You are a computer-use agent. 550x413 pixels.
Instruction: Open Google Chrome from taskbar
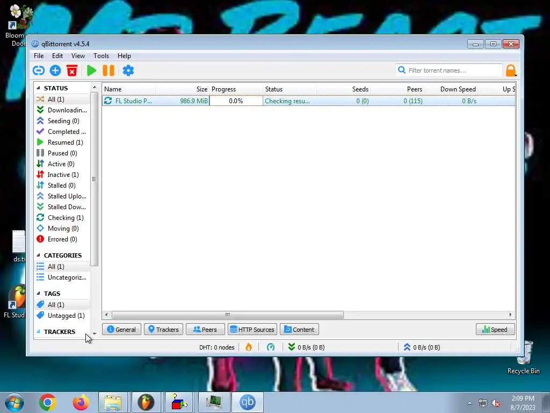click(48, 402)
